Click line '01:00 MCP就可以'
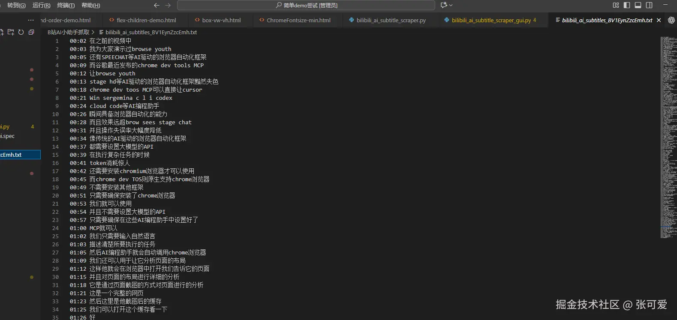677x320 pixels. 93,228
